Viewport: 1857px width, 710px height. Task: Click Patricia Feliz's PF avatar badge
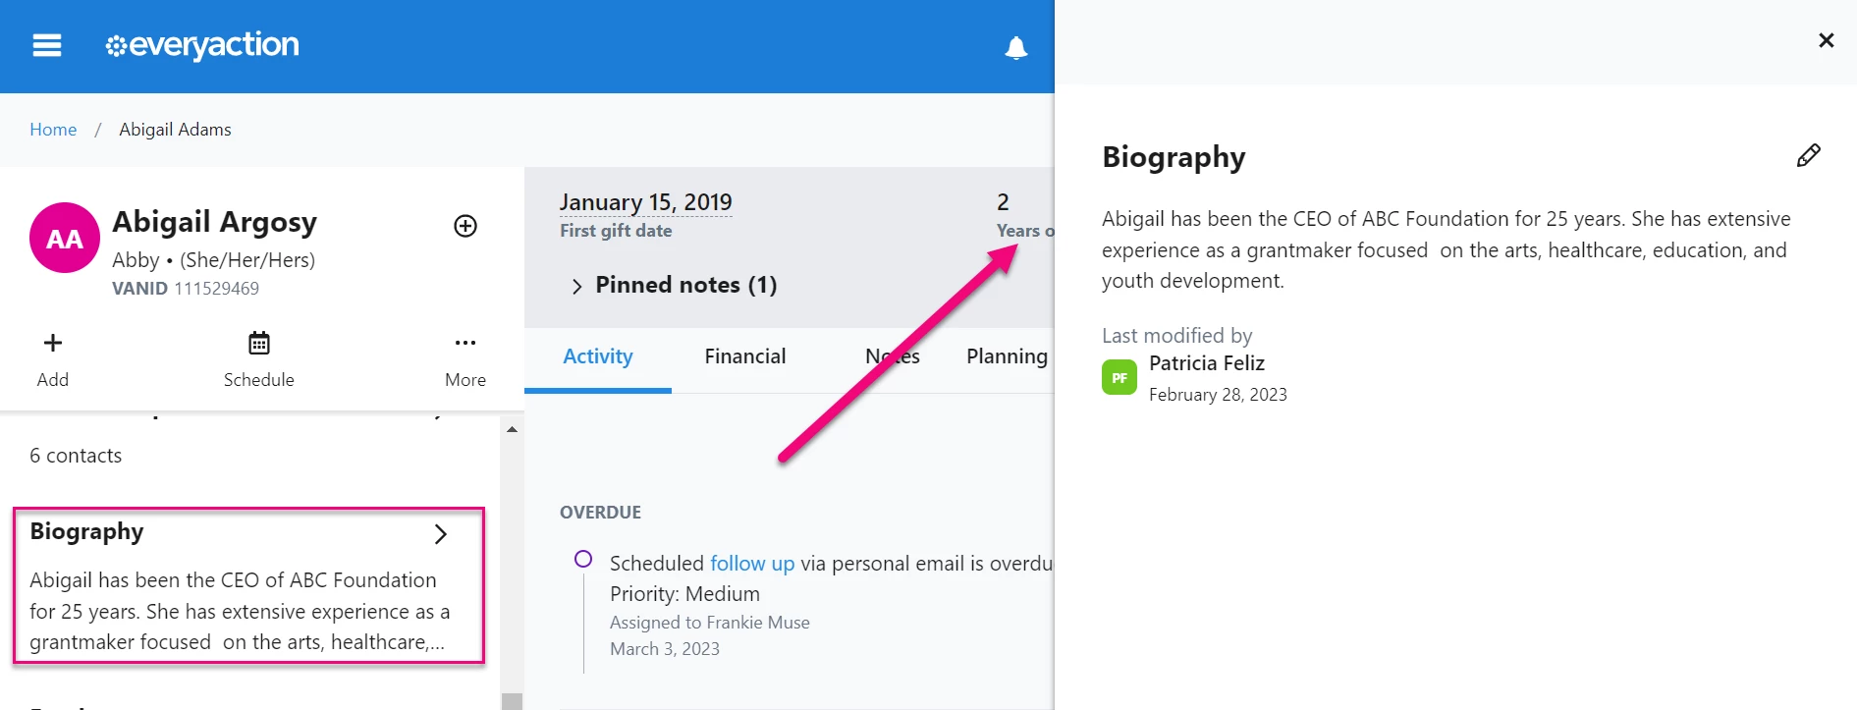click(x=1119, y=376)
